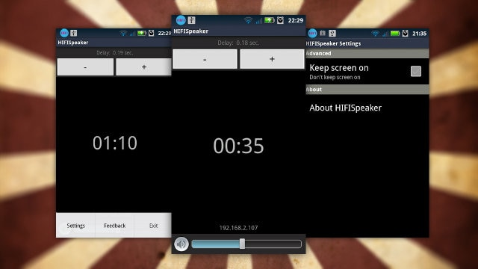The image size is (478, 269).
Task: Tap minus button in middle HIFISpeaker screen
Action: (x=205, y=59)
